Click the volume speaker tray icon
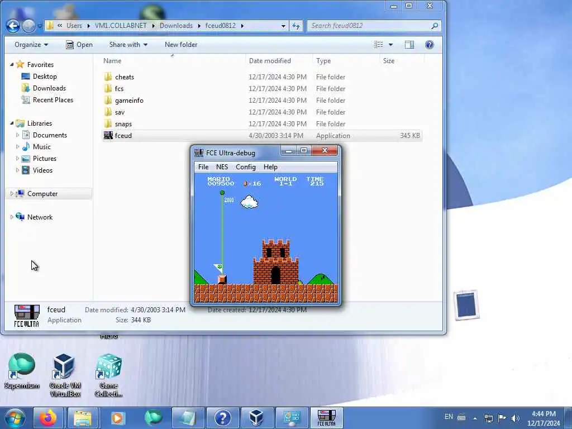The image size is (572, 429). pos(515,418)
